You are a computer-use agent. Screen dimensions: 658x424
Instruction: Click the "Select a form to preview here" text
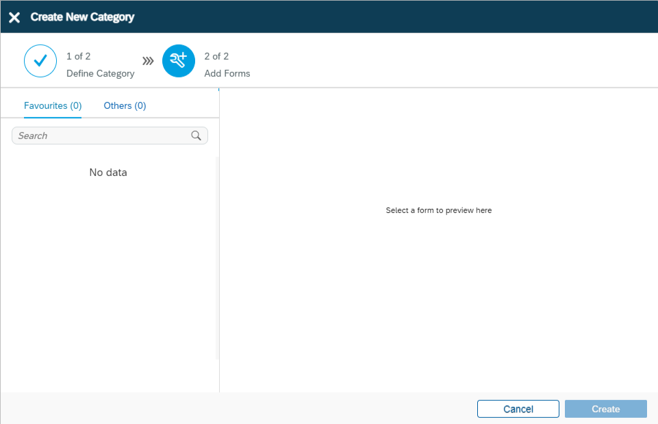pos(438,210)
